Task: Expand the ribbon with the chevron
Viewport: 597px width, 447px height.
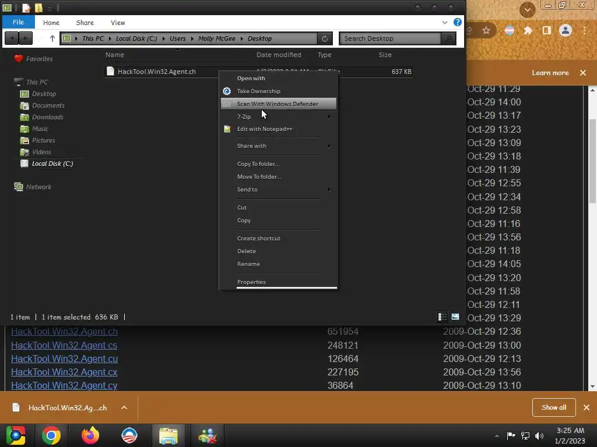Action: [445, 23]
